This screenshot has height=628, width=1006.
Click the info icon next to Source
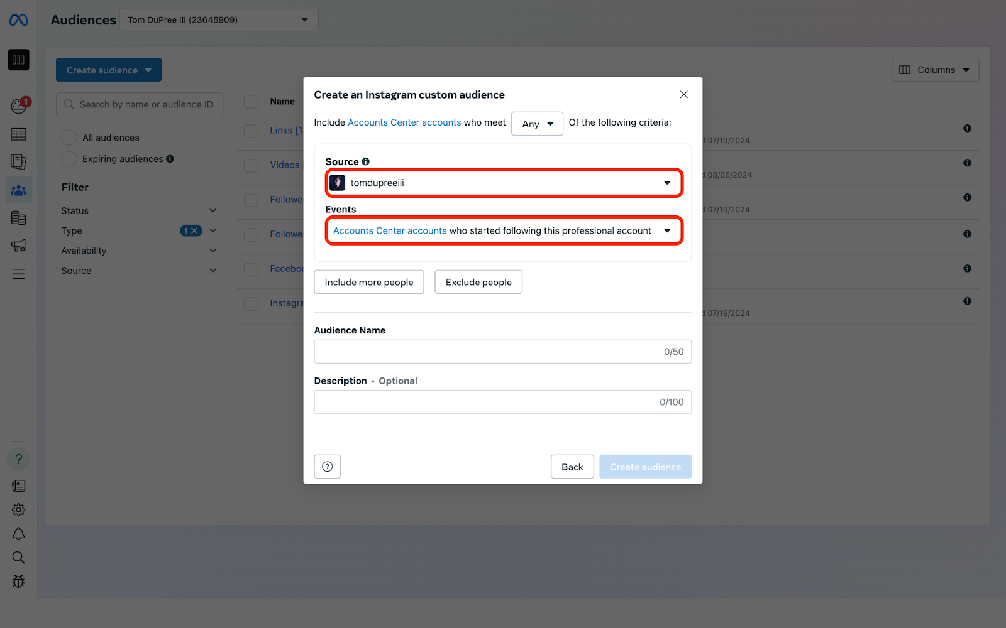click(365, 161)
